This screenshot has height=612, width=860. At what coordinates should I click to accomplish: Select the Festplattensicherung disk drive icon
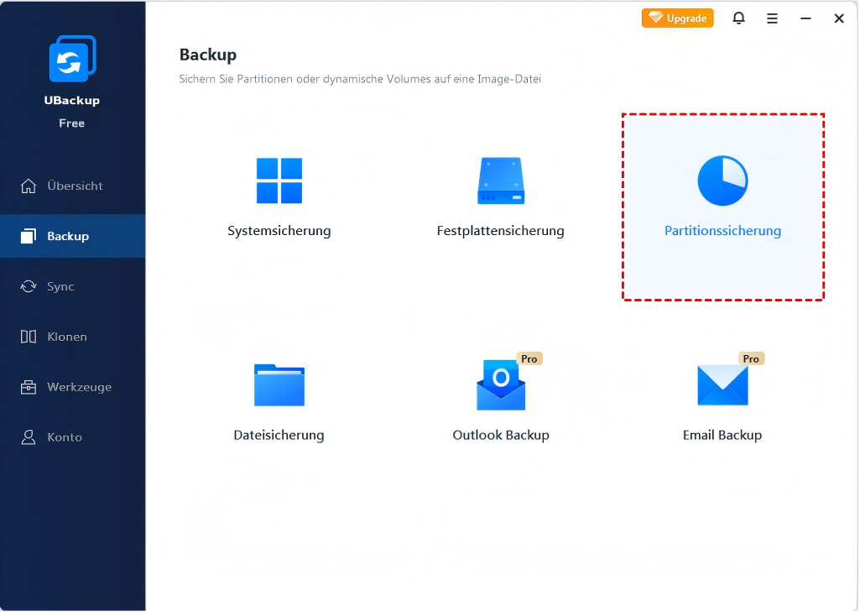[x=500, y=180]
